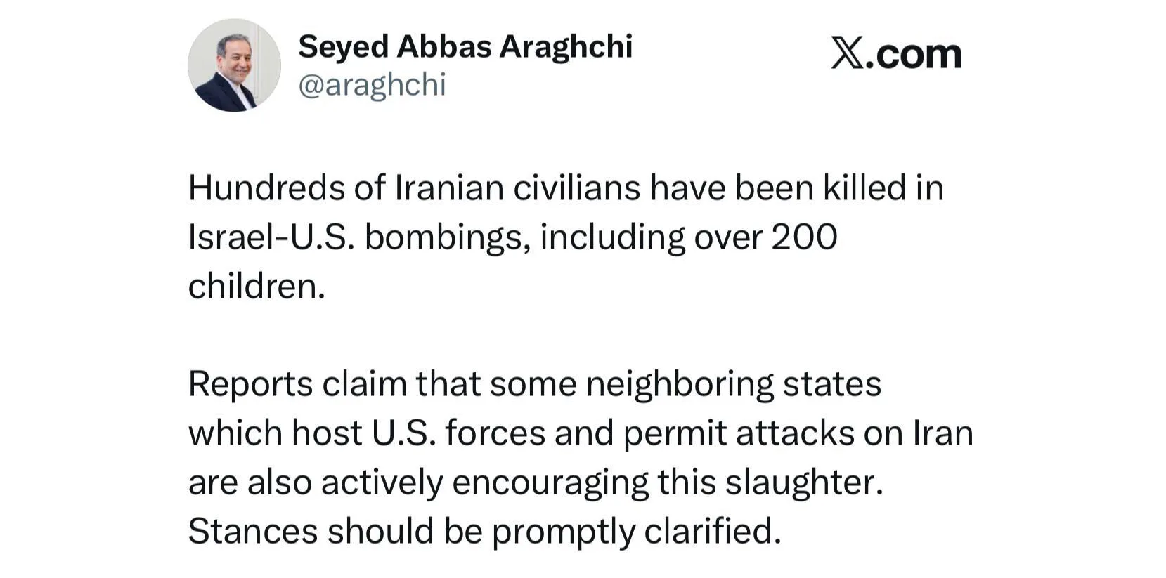
Task: Click the phrase "neighboring states"
Action: [733, 384]
